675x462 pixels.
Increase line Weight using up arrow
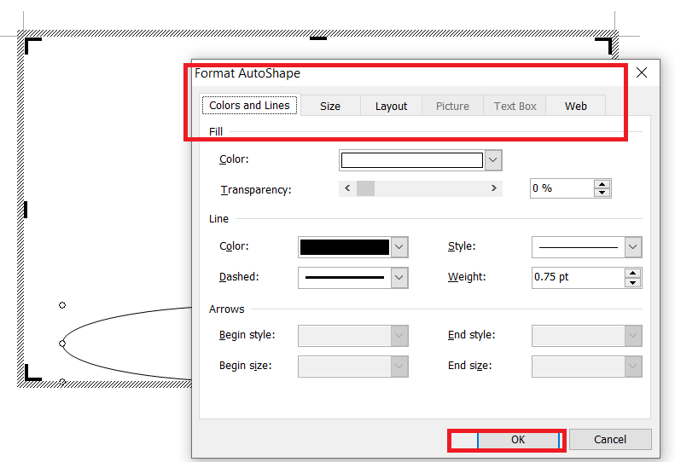pos(632,273)
